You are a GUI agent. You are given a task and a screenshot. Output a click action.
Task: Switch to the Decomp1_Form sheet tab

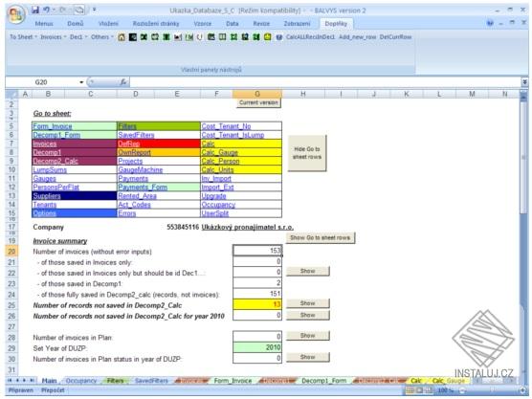[x=324, y=381]
